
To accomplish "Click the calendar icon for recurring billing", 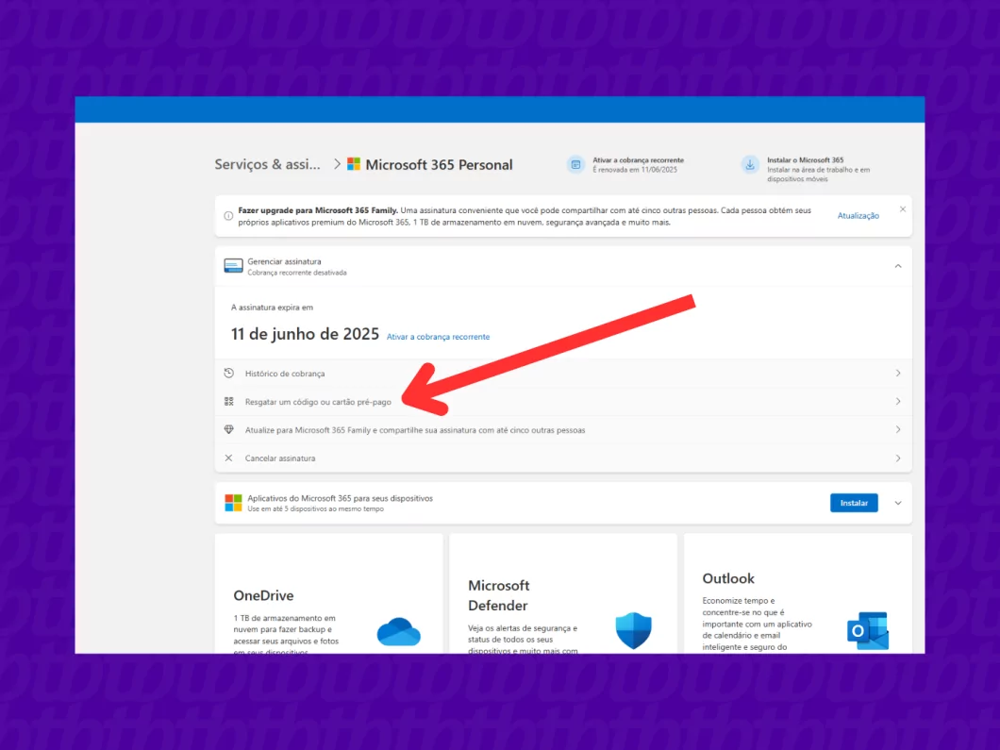I will [575, 164].
